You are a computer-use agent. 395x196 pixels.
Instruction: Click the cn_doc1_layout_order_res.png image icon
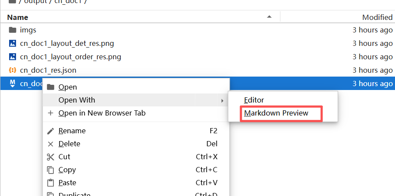click(12, 57)
